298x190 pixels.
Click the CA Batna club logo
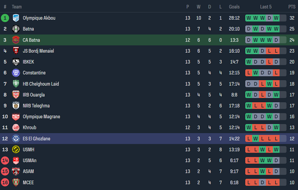(16, 40)
